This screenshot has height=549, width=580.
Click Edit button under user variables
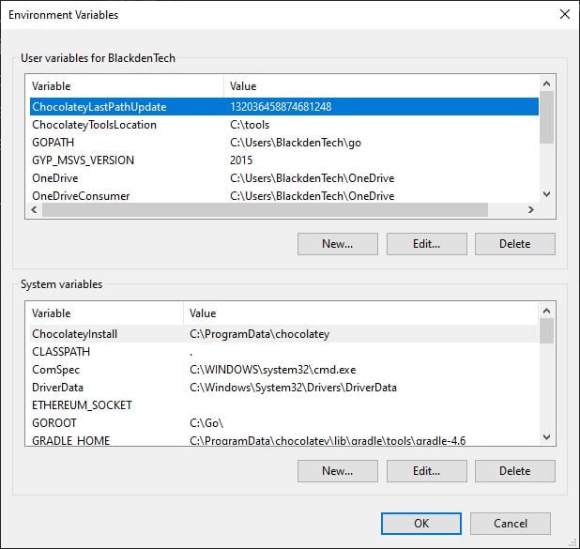(426, 244)
